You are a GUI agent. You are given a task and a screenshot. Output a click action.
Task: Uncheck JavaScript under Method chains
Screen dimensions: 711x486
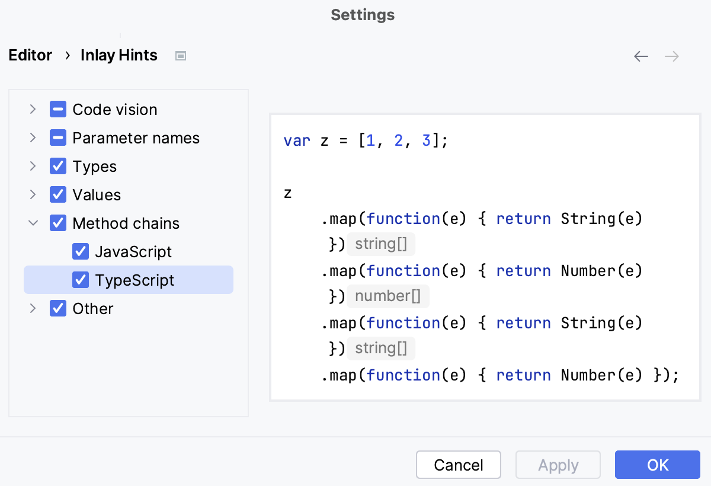[x=81, y=251]
